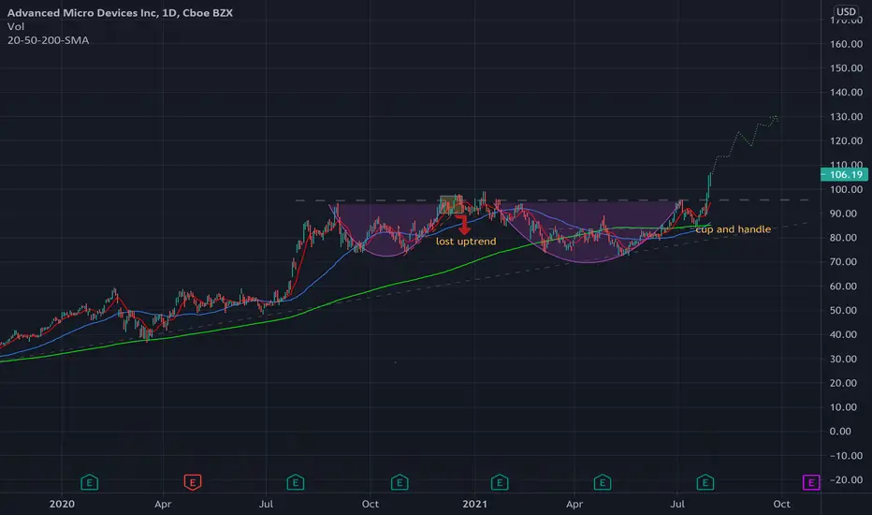This screenshot has width=872, height=515.
Task: Open the USD currency selector
Action: click(846, 11)
